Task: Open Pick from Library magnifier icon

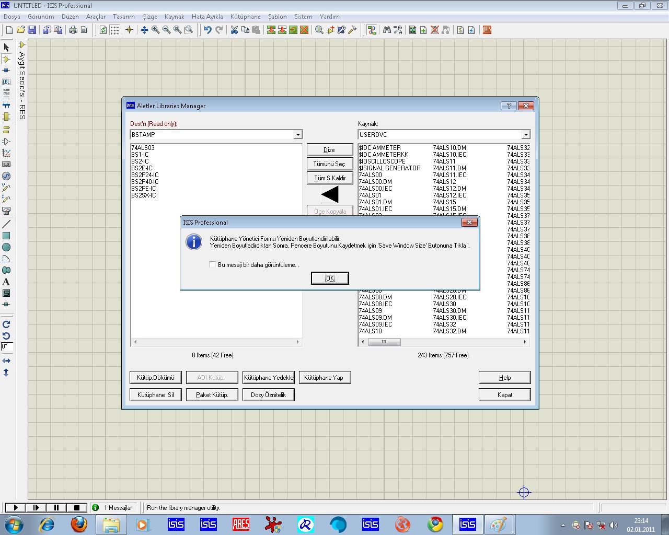Action: (319, 30)
